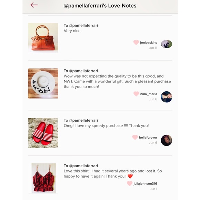The height and width of the screenshot is (200, 200).
Task: Click the jonipaskins username link
Action: point(149,43)
